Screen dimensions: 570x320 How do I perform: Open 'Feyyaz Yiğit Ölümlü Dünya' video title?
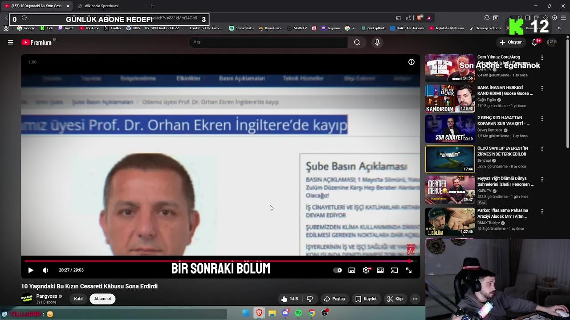pyautogui.click(x=505, y=181)
